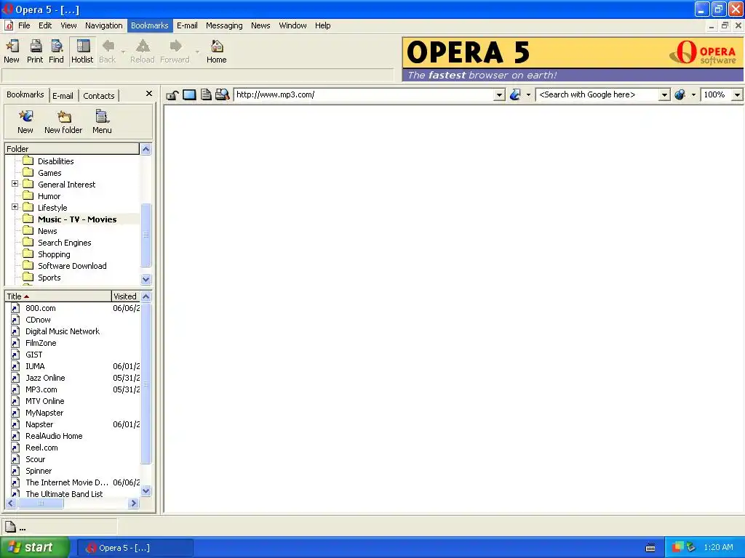The height and width of the screenshot is (558, 745).
Task: Switch to the Contacts hotlist tab
Action: pos(99,96)
